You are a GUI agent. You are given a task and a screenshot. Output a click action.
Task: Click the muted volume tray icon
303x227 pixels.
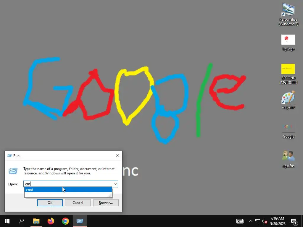coord(265,221)
